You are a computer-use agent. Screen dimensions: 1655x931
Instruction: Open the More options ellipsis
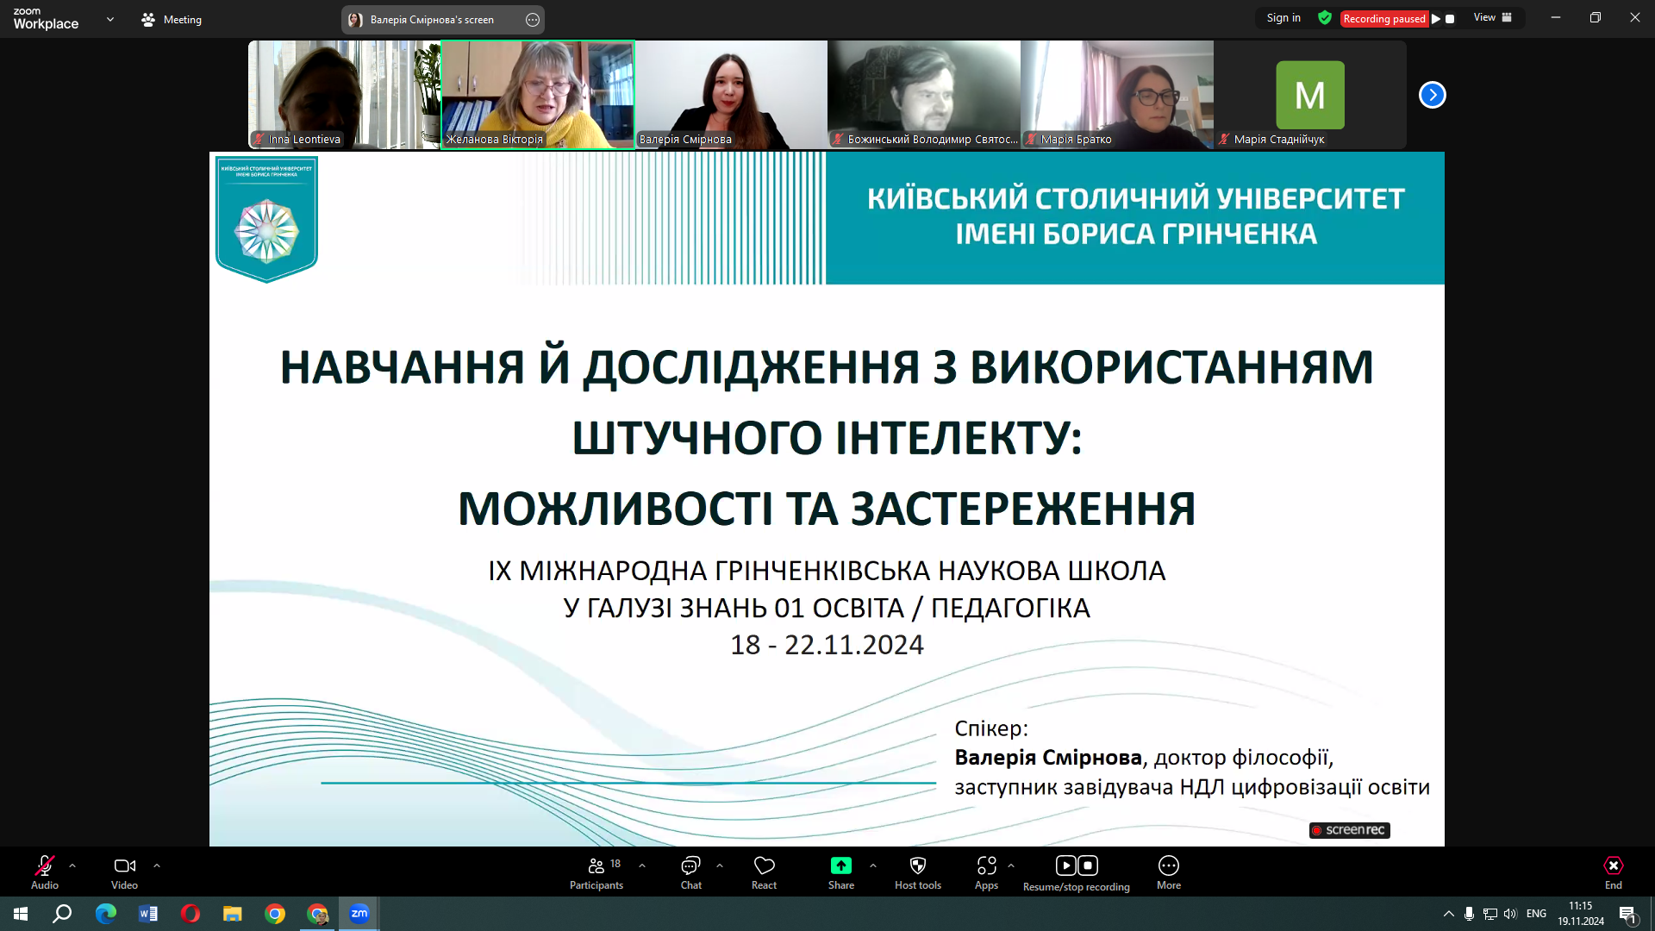(x=1168, y=865)
